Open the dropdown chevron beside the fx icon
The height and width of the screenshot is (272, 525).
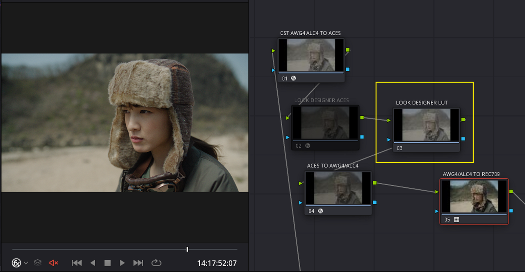(x=26, y=263)
